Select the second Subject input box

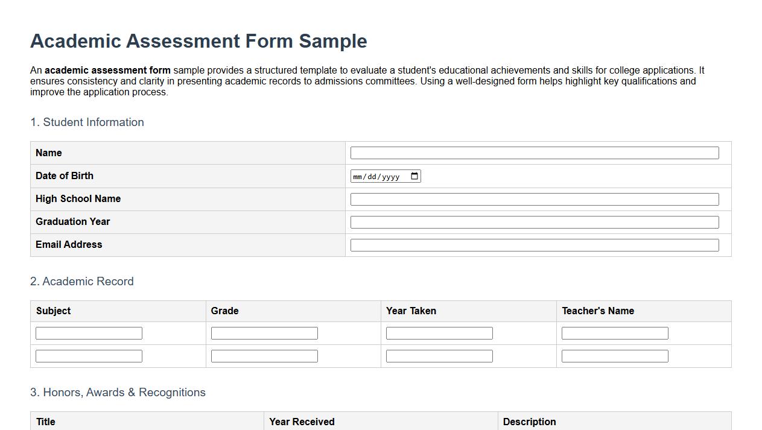pos(88,355)
